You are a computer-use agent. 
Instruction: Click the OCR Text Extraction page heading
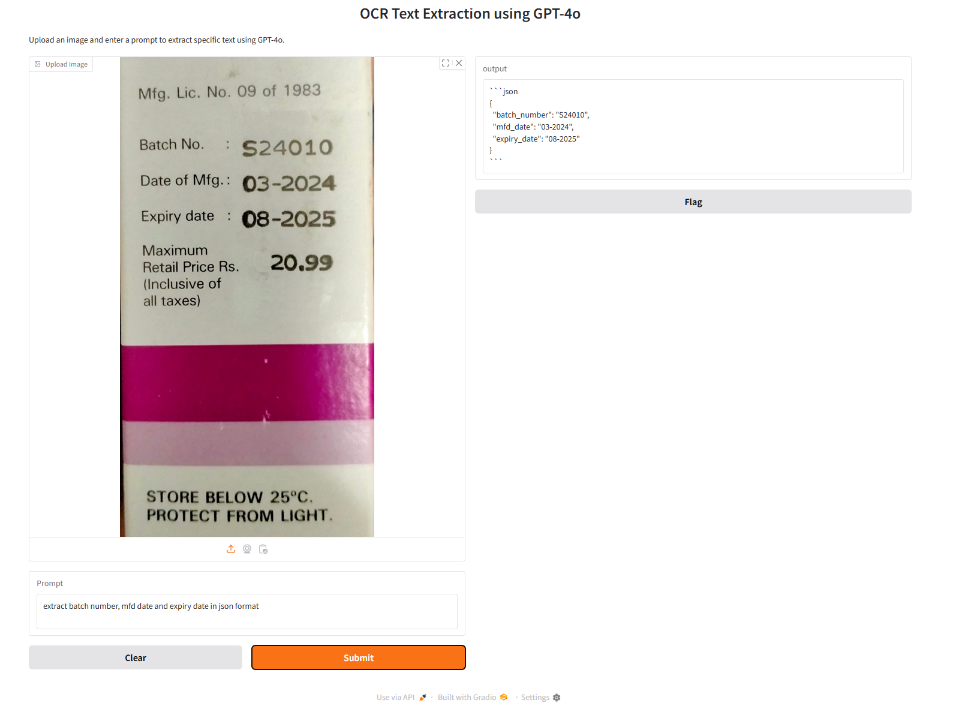[x=470, y=14]
